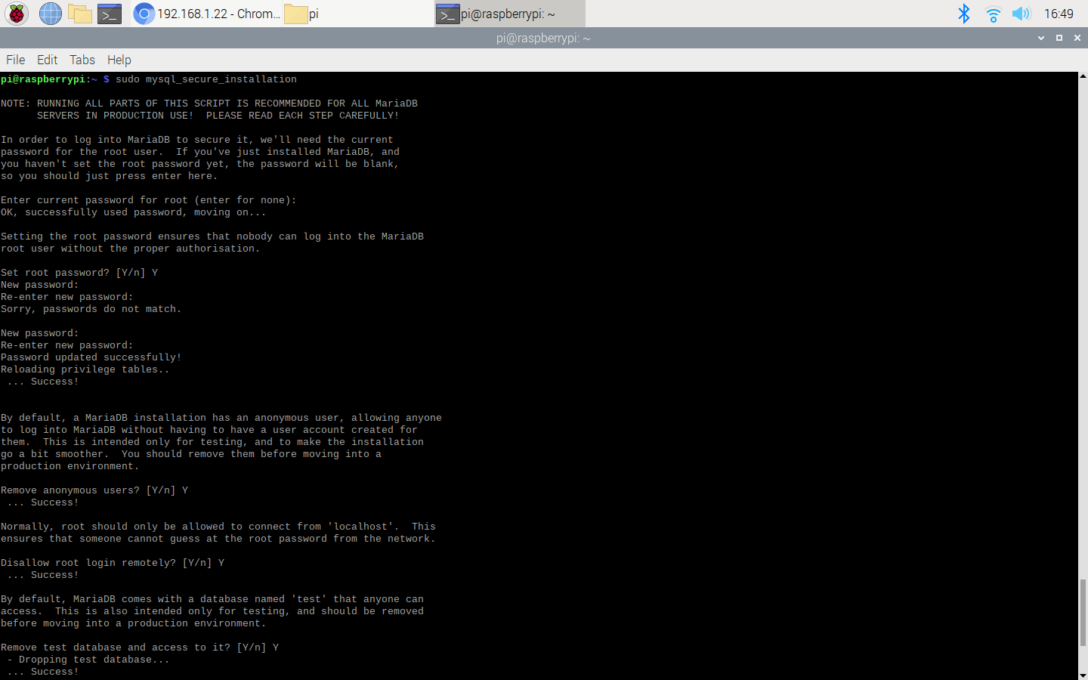Click the 'Reloading privilege tables..' line
This screenshot has height=680, width=1088.
[x=85, y=369]
